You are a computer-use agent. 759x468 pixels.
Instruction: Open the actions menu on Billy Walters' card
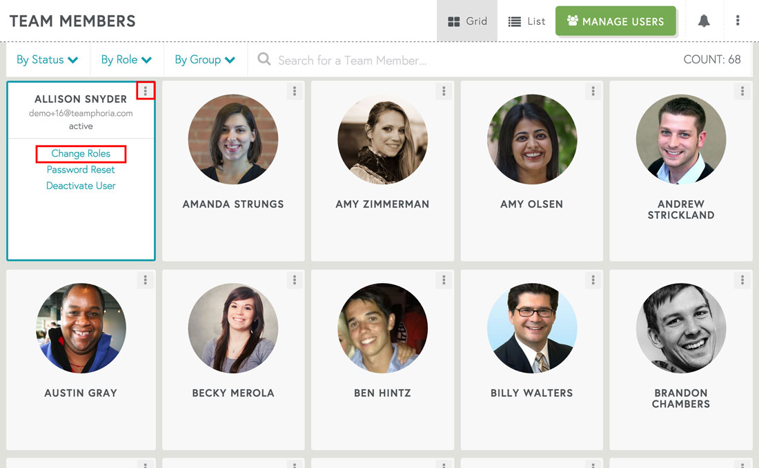(x=593, y=280)
